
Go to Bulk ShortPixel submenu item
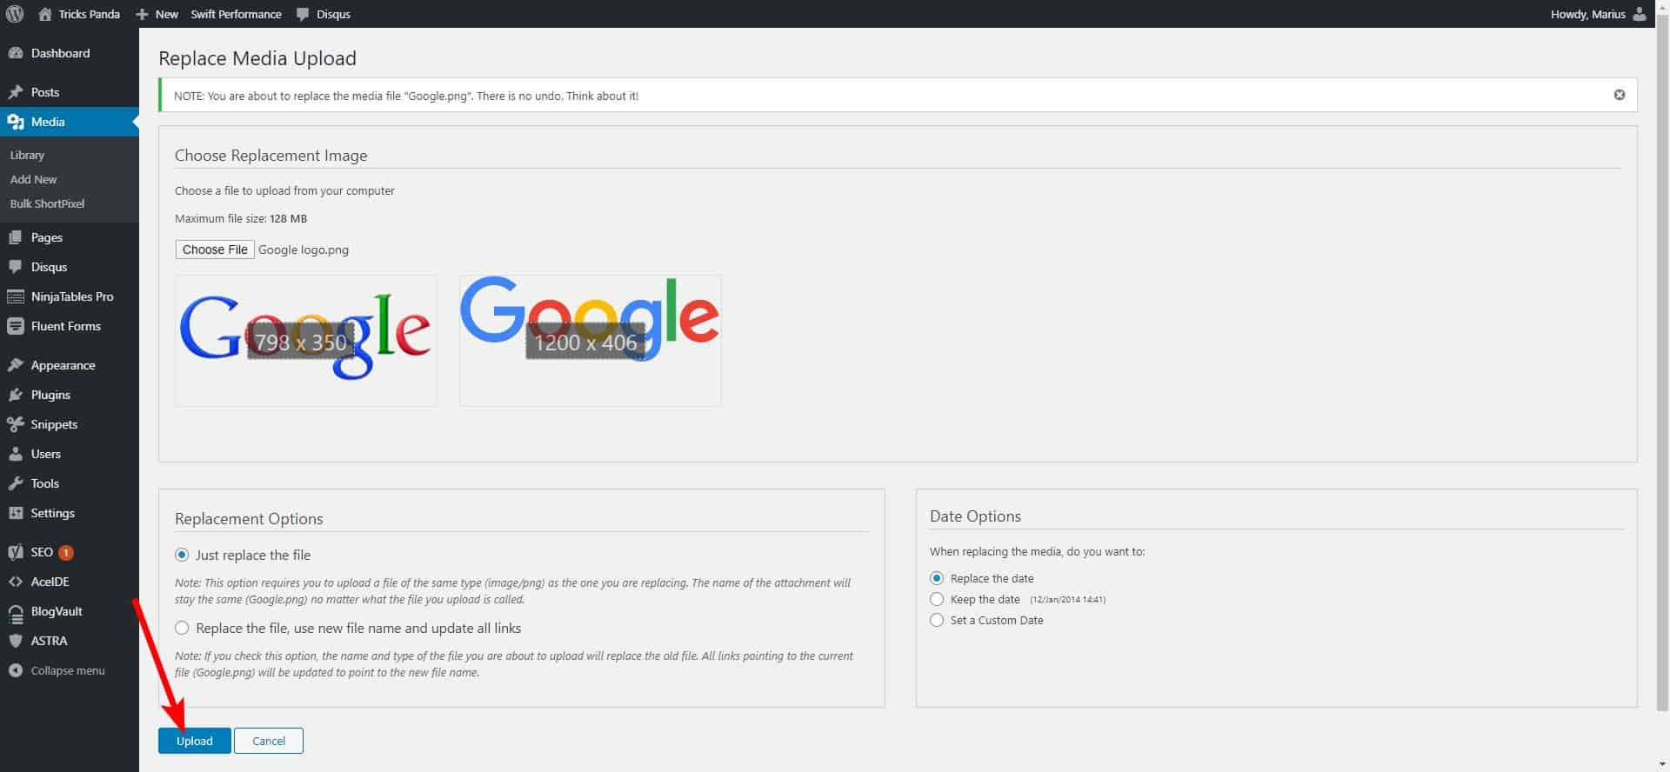click(x=47, y=203)
